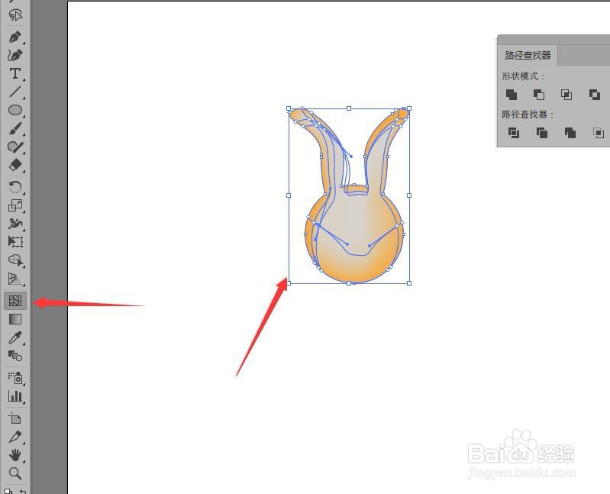Apply Unite shape mode in Pathfinder

pos(512,95)
